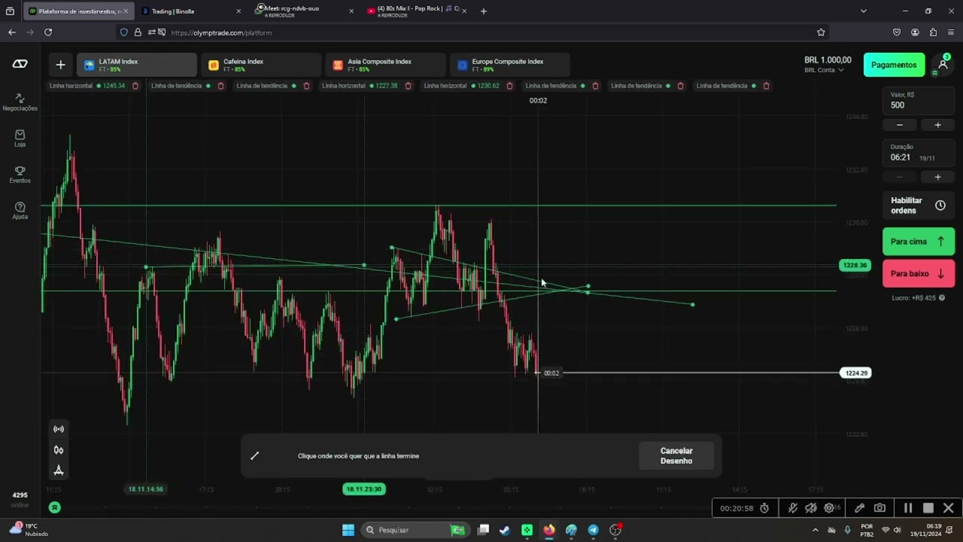The height and width of the screenshot is (542, 963).
Task: Take a screenshot with the recorder camera
Action: click(x=879, y=508)
